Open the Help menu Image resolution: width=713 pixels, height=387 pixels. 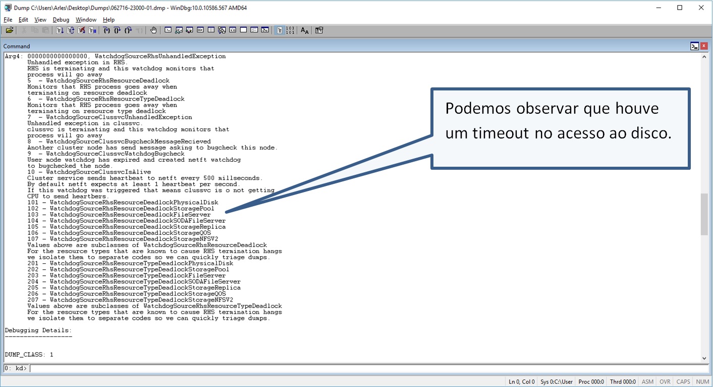108,20
